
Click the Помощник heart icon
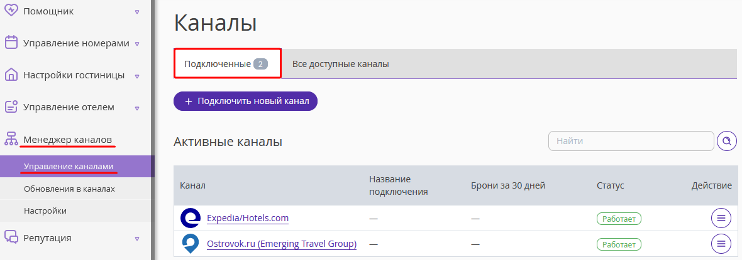tap(11, 11)
